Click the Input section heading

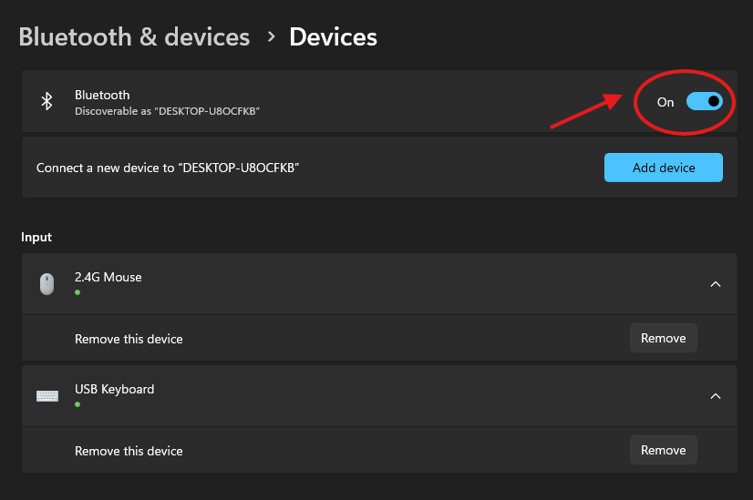coord(36,237)
